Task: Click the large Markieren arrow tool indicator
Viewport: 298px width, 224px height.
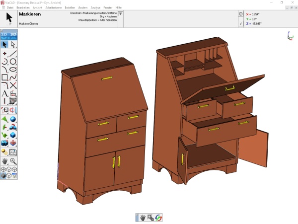Action: (9, 18)
